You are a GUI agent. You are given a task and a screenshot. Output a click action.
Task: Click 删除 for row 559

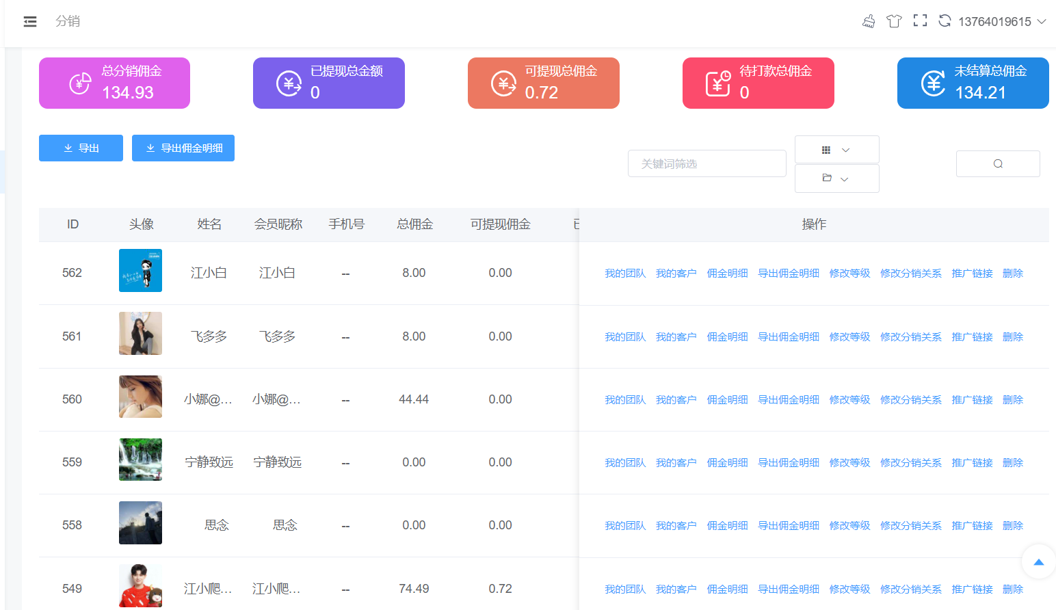pos(1013,463)
